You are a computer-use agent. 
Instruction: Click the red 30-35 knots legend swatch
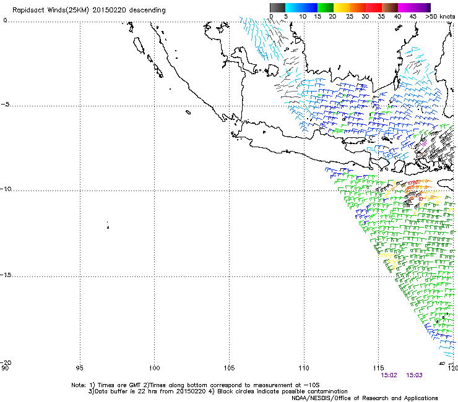374,7
